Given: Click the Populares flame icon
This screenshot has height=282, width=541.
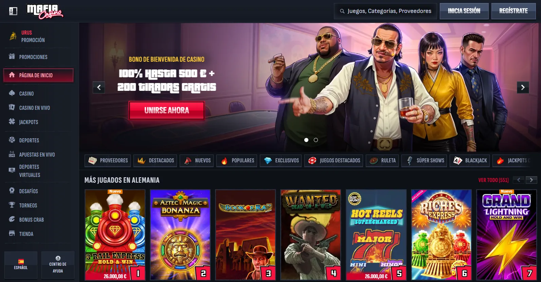Looking at the screenshot, I should [224, 161].
